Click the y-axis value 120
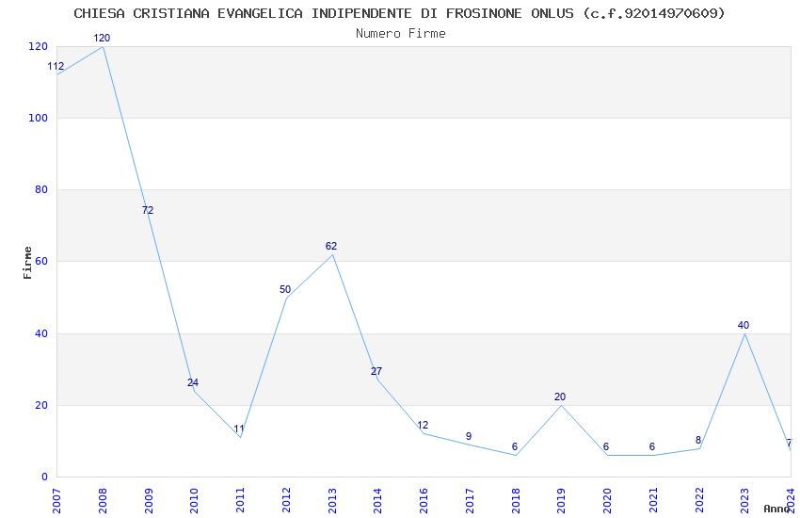This screenshot has width=800, height=518. (39, 46)
